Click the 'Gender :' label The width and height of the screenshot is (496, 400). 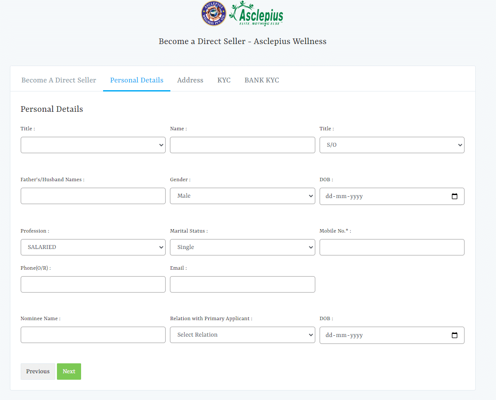180,180
